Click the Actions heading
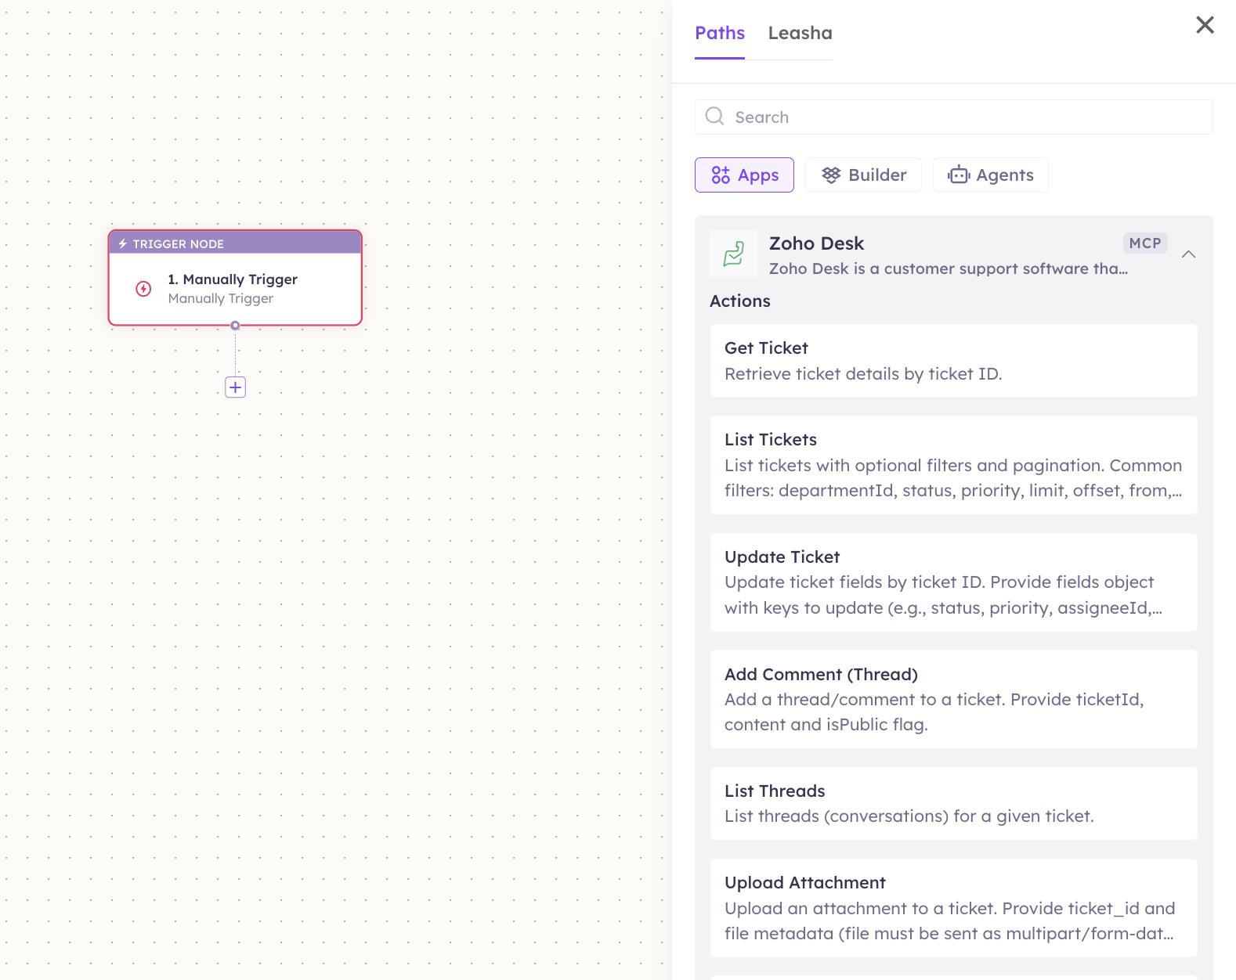This screenshot has height=980, width=1236. coord(739,301)
